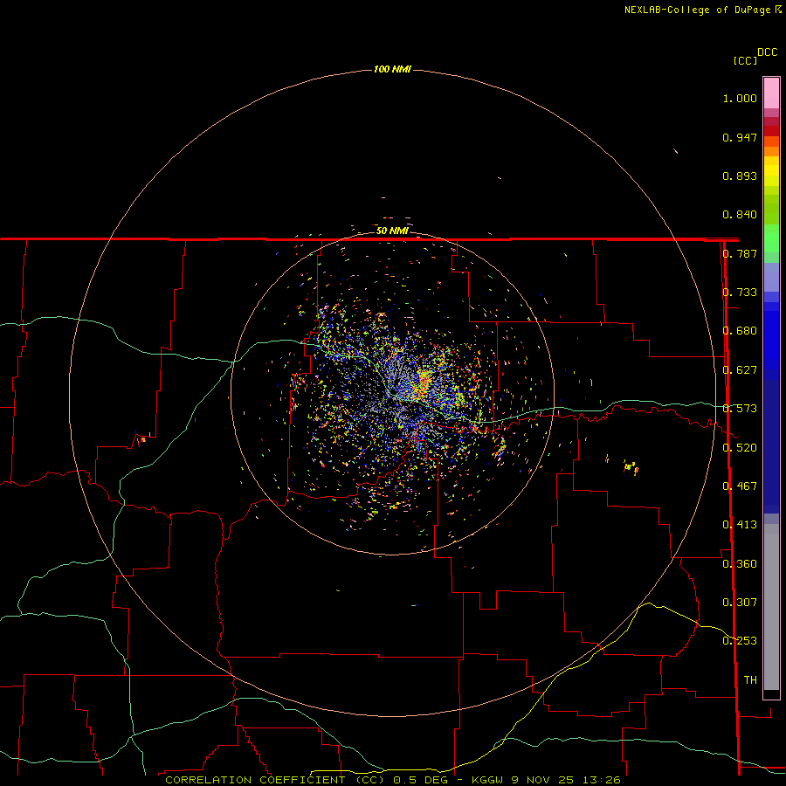Pick the pink segment of the color scale
This screenshot has width=786, height=786.
[x=771, y=93]
